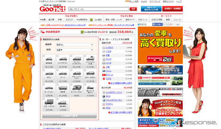Click the light truck (軽トラック) icon

pyautogui.click(x=90, y=88)
